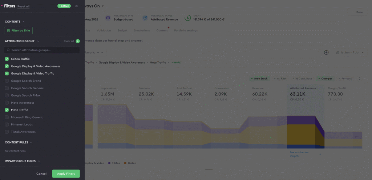372x180 pixels.
Task: Click the +1 MORE filter link
Action: [x=176, y=63]
